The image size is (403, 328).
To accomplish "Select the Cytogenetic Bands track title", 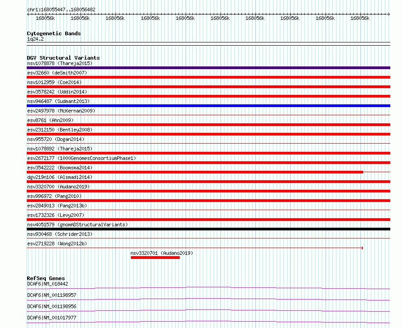I will click(x=54, y=33).
